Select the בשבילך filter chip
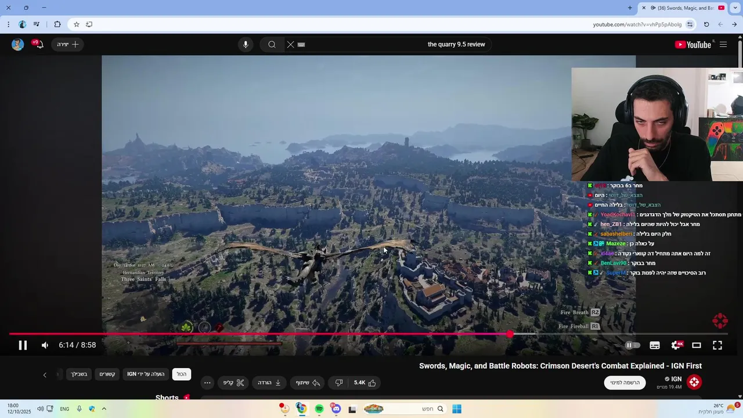The width and height of the screenshot is (743, 418). point(79,374)
